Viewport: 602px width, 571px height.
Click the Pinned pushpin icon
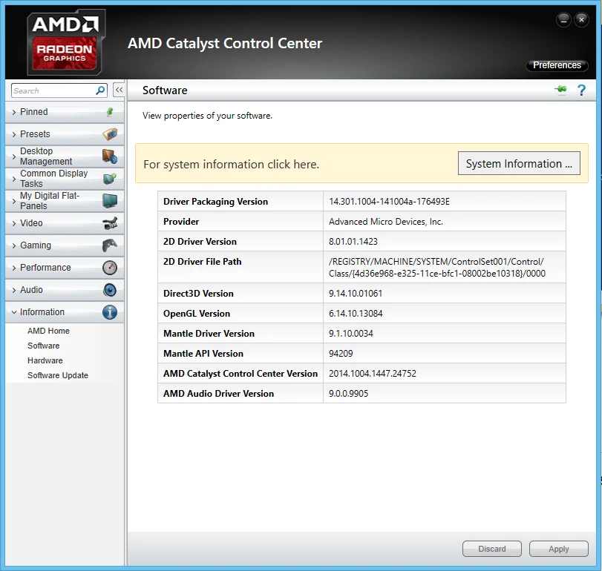tap(110, 112)
